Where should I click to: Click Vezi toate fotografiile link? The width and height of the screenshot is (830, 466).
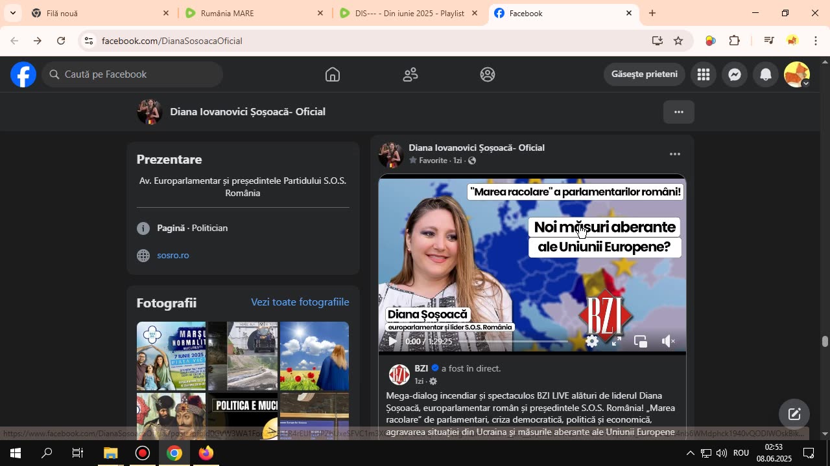300,302
